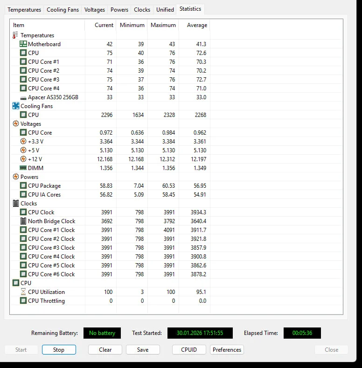Click the Clear button
Image resolution: width=362 pixels, height=368 pixels.
click(105, 350)
